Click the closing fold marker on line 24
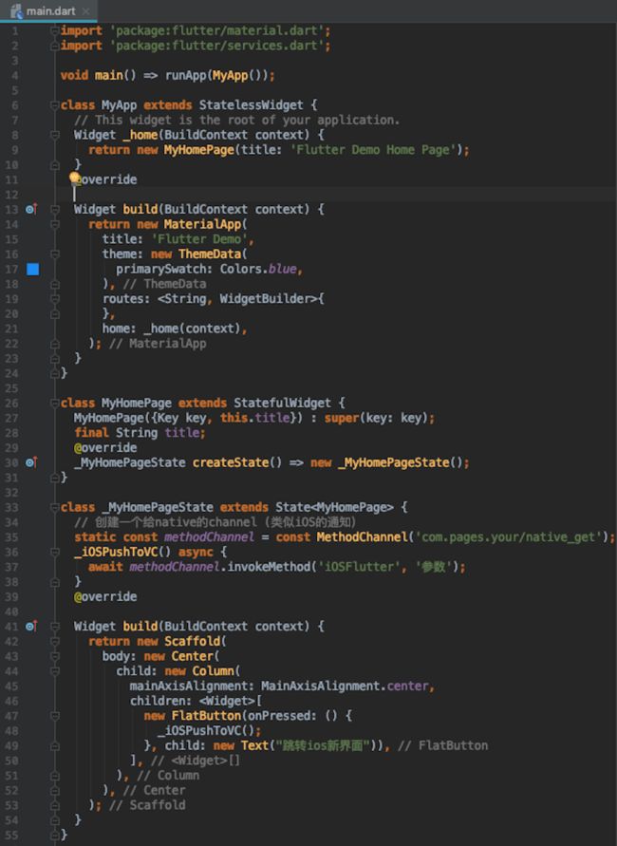The image size is (617, 846). (54, 373)
